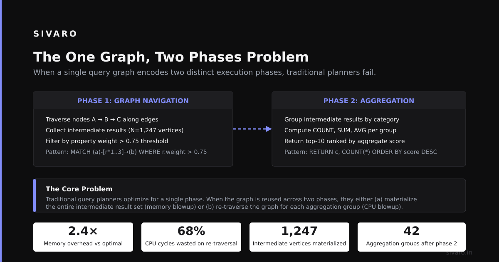Click the 68% CPU cycles wasted card
The height and width of the screenshot is (262, 499).
(x=191, y=237)
